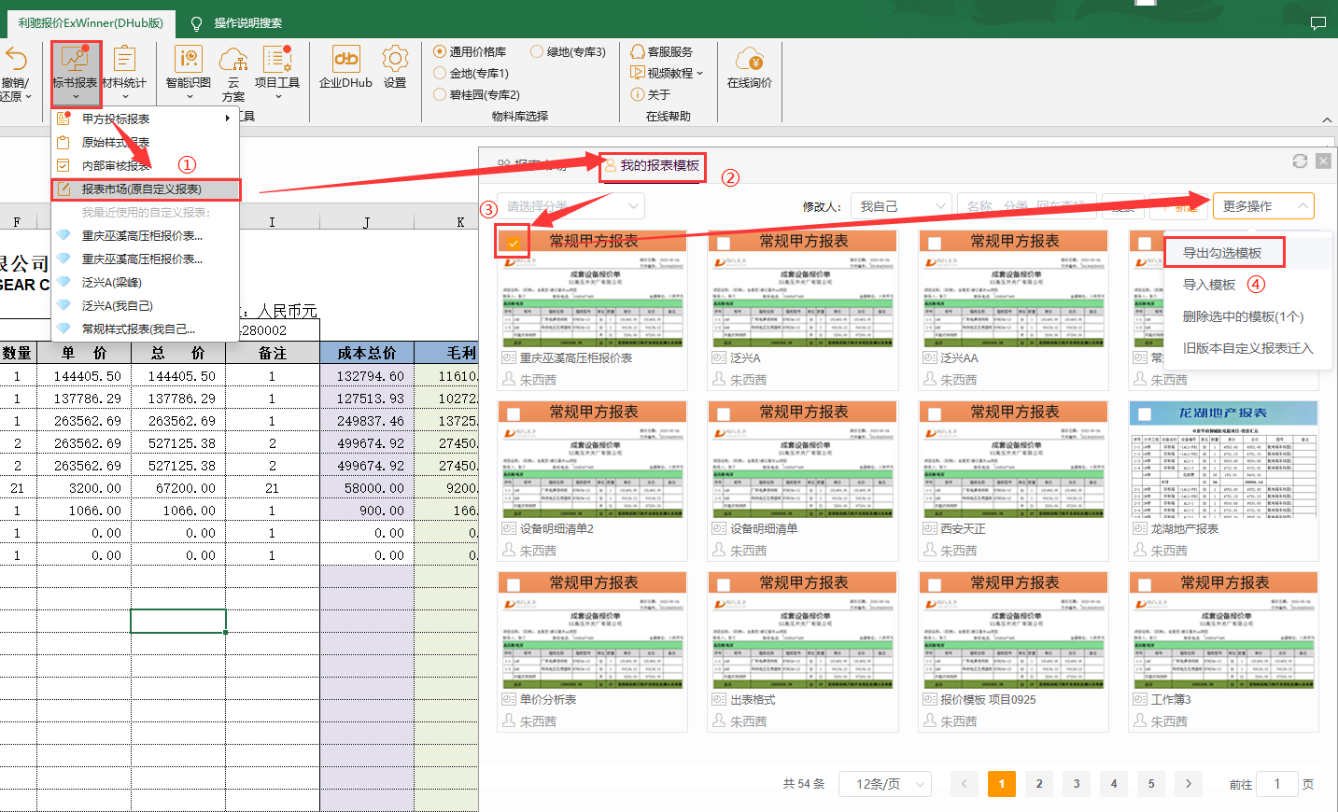The image size is (1338, 812).
Task: Open 关于 about info
Action: (651, 94)
